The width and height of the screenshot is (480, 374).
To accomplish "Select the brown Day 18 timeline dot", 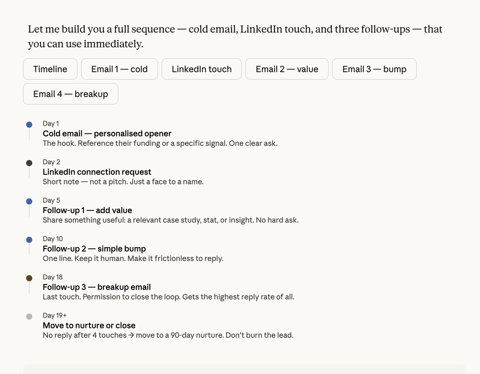I will pyautogui.click(x=29, y=278).
